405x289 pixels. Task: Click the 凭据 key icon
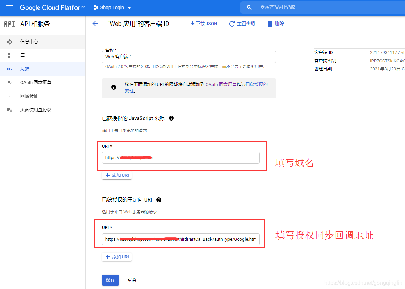[10, 69]
